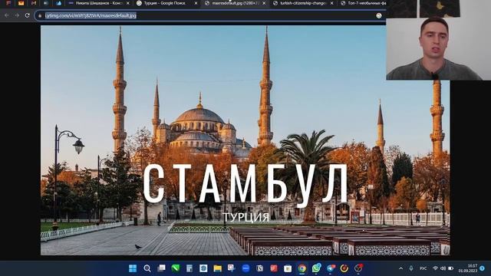Click the maxresdefault.jpg URL in address bar

pyautogui.click(x=91, y=15)
